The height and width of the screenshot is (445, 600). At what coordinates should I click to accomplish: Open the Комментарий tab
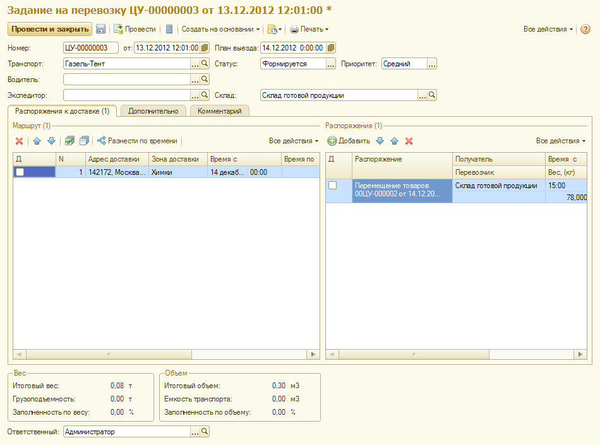[219, 111]
